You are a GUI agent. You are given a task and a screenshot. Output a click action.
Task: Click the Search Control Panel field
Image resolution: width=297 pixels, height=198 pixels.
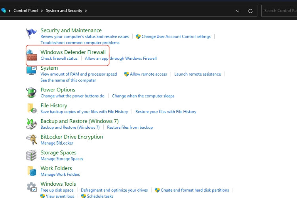(x=279, y=11)
